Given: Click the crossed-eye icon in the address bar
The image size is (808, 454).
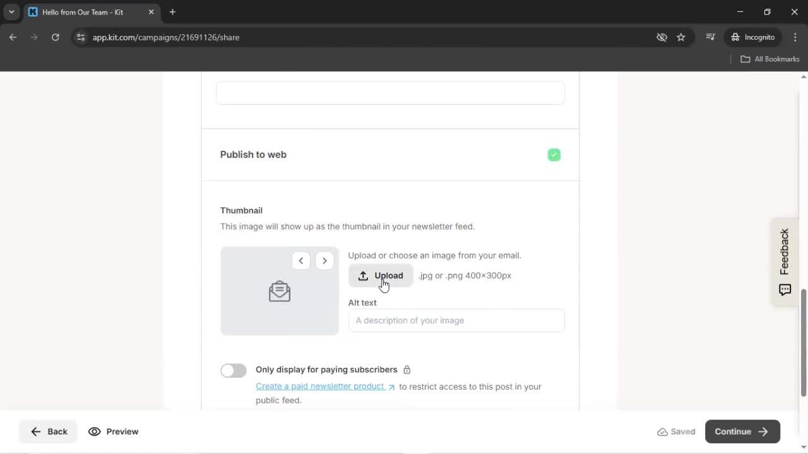Looking at the screenshot, I should coord(662,37).
